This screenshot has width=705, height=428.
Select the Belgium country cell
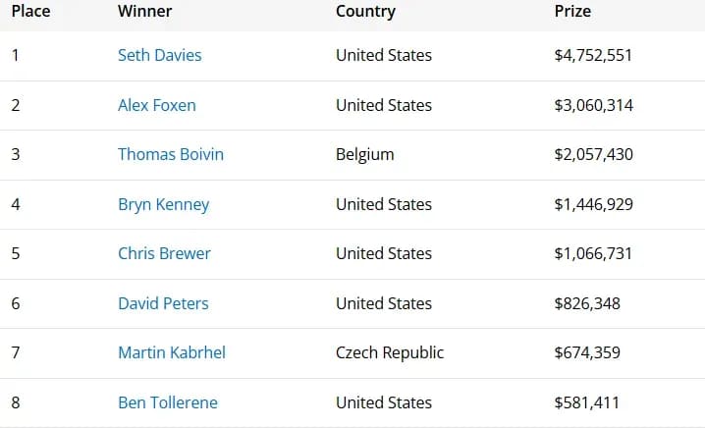click(364, 155)
